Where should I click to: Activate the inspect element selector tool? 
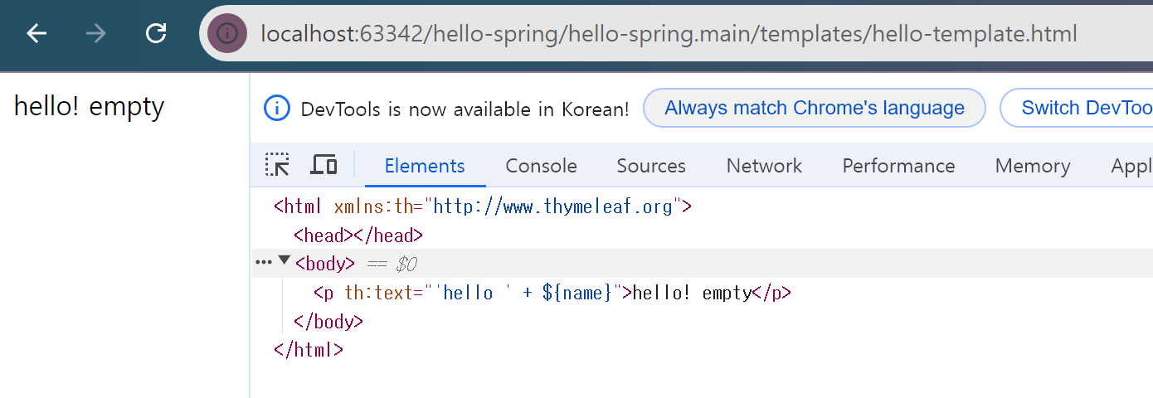[x=277, y=165]
